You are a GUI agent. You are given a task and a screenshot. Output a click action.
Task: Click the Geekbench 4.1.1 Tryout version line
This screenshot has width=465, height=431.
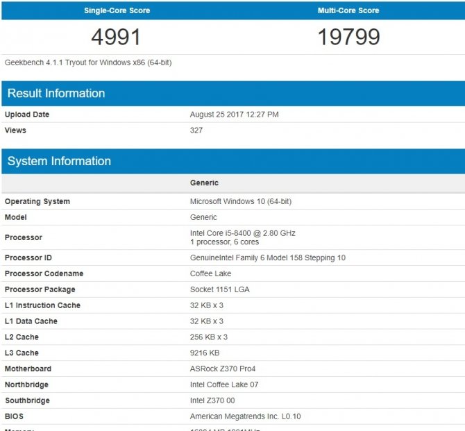tap(88, 62)
